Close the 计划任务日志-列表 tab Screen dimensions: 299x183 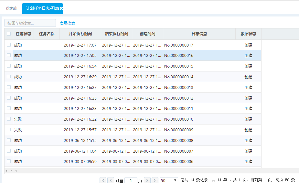click(x=61, y=8)
